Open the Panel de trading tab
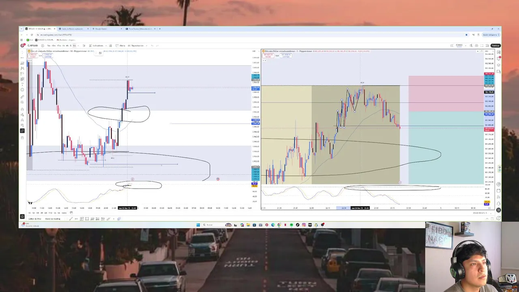This screenshot has height=292, width=519. [53, 219]
